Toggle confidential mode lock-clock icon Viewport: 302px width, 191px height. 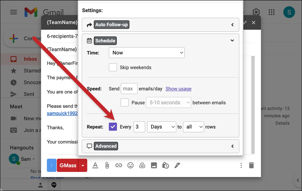click(x=165, y=165)
